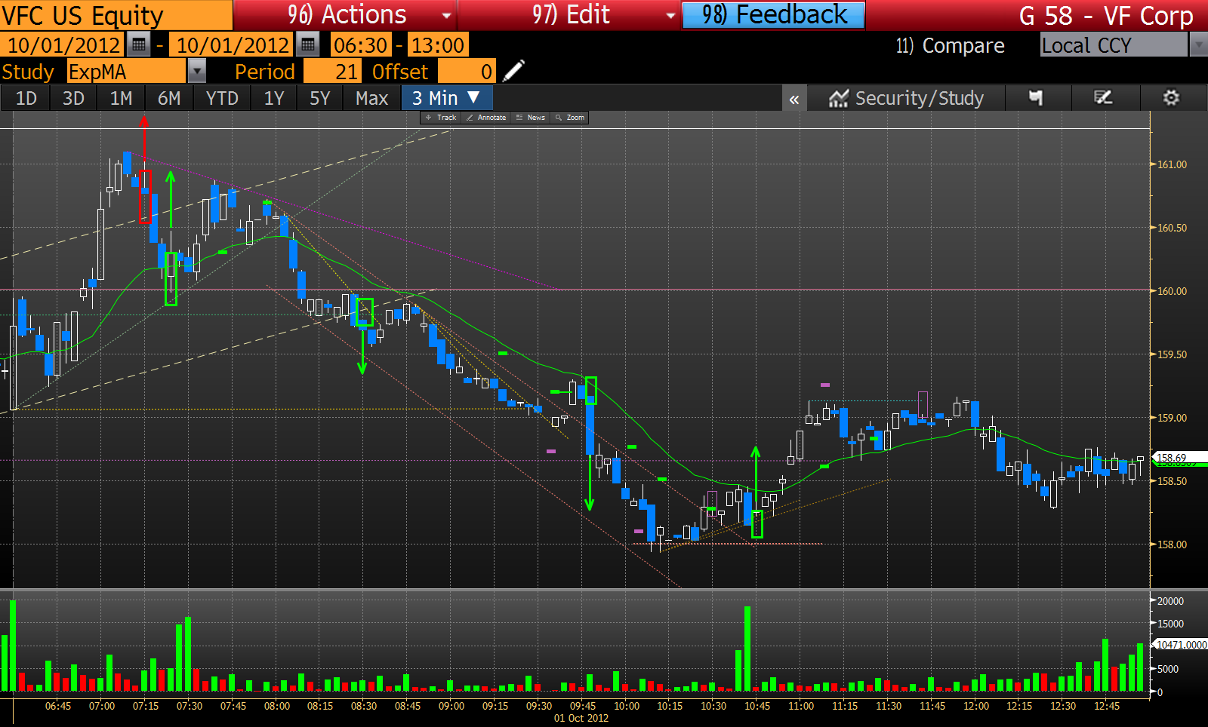This screenshot has width=1208, height=727.
Task: Open the start date calendar picker
Action: [x=139, y=45]
